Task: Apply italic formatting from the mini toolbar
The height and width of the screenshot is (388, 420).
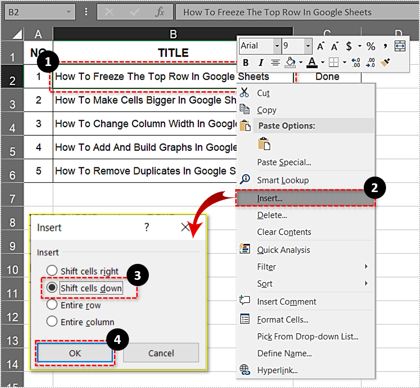Action: click(259, 63)
